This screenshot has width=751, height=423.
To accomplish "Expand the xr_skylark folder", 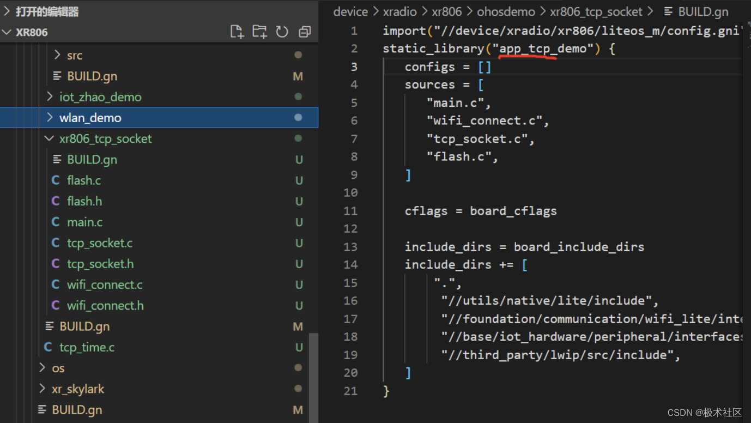I will (42, 389).
